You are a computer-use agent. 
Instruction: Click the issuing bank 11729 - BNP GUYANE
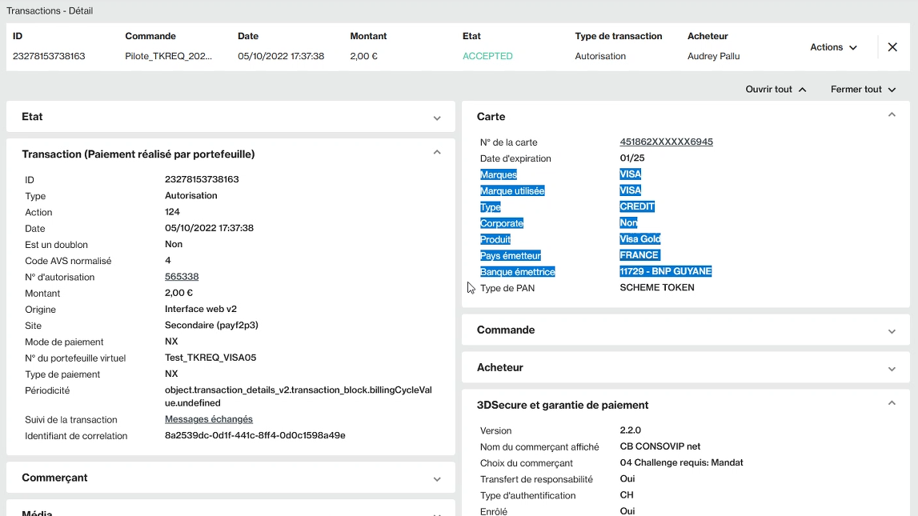click(x=666, y=271)
